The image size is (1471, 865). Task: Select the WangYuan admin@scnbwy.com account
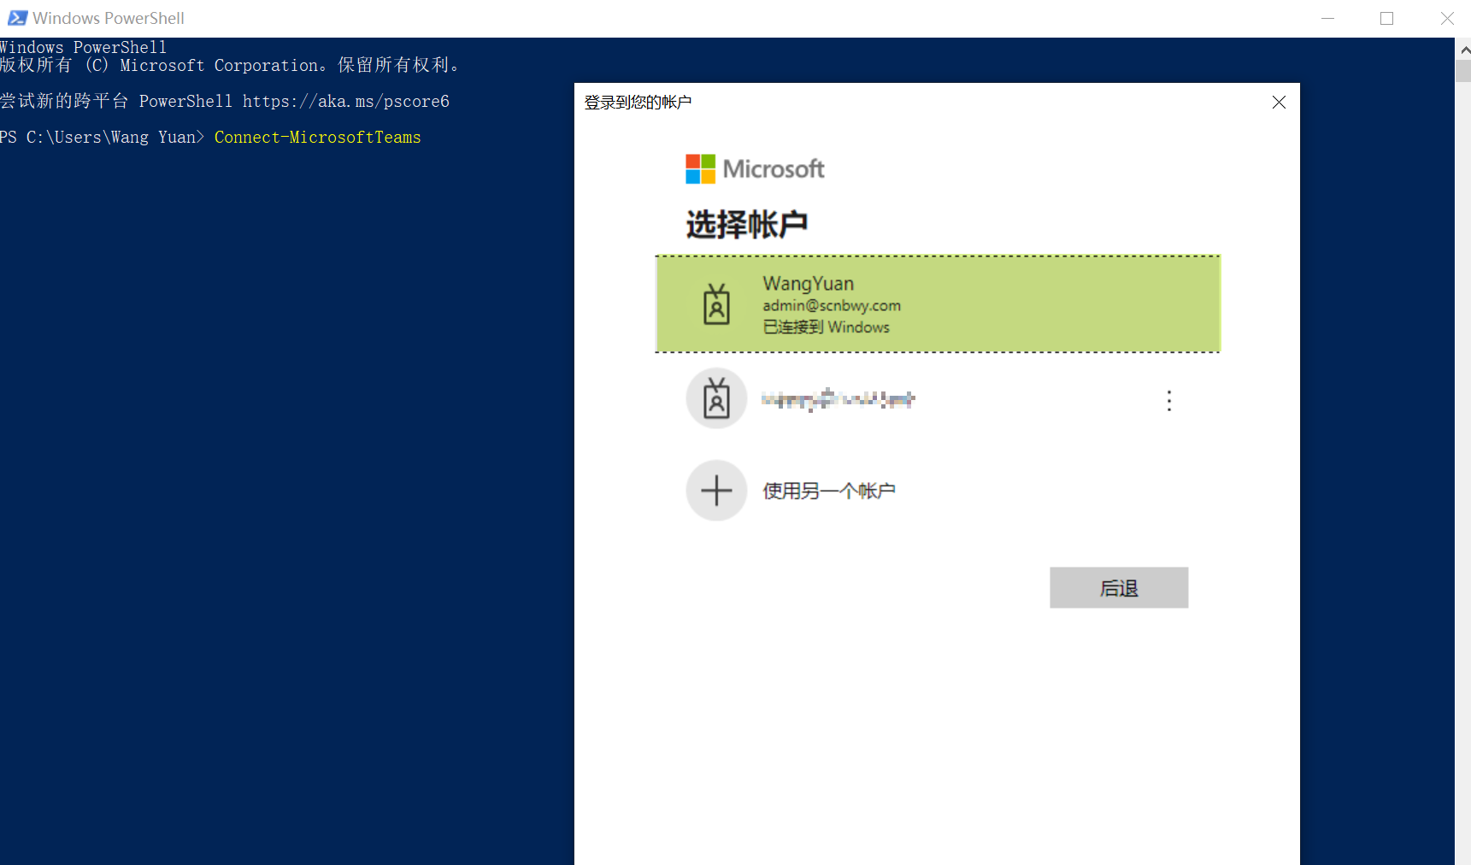pyautogui.click(x=938, y=304)
